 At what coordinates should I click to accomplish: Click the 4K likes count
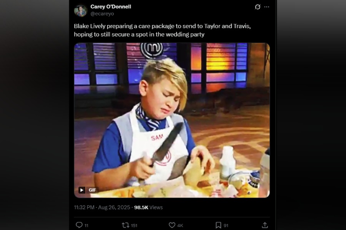point(180,225)
